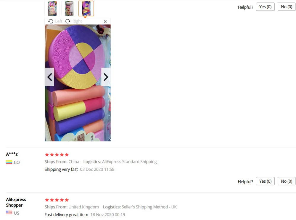Click AliExpress Shopper's five-star rating
The image size is (296, 220).
57,200
